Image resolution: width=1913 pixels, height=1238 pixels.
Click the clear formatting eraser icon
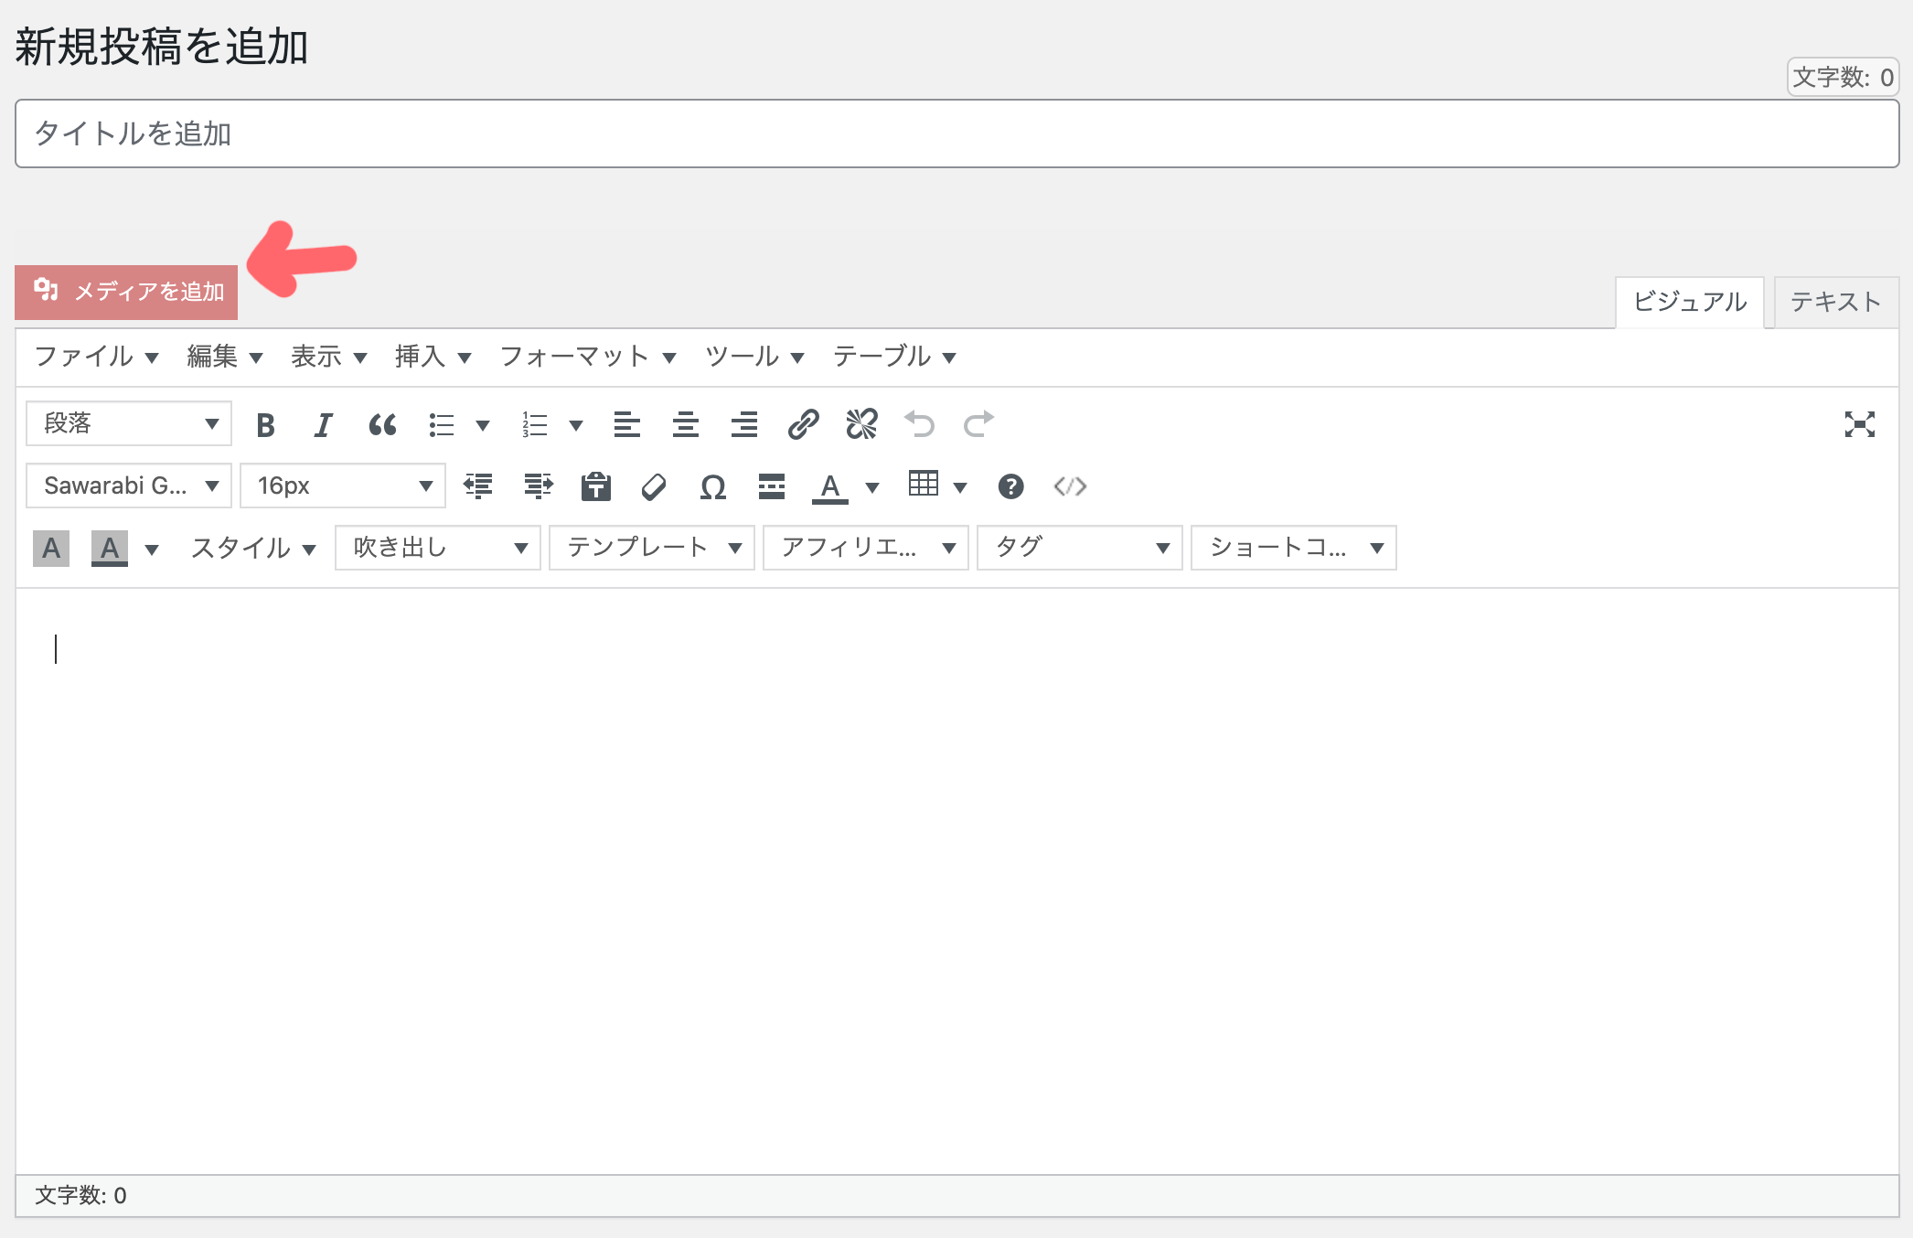pos(655,487)
